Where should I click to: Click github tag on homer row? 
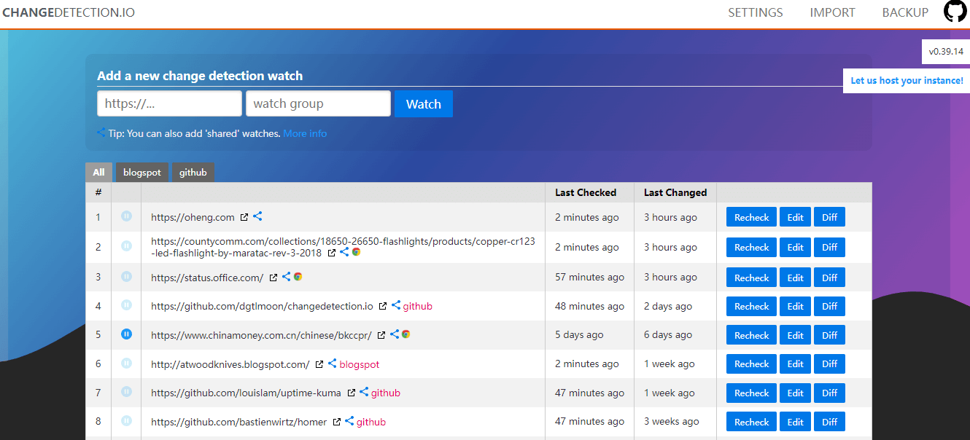371,422
